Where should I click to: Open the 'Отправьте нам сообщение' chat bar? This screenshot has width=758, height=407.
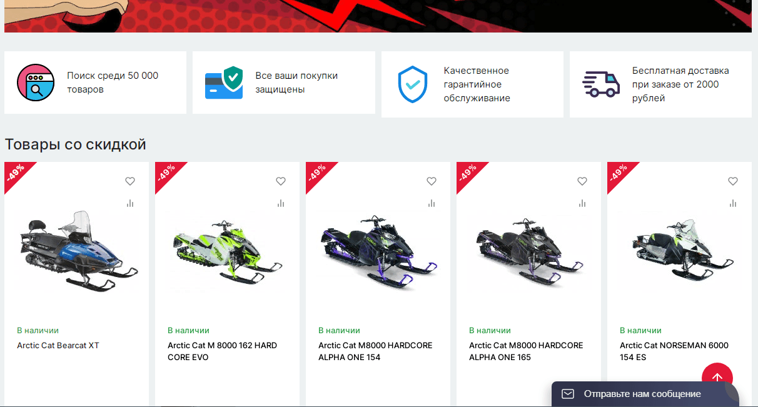642,394
